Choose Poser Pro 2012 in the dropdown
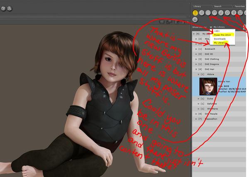This screenshot has height=177, width=249. 222,35
